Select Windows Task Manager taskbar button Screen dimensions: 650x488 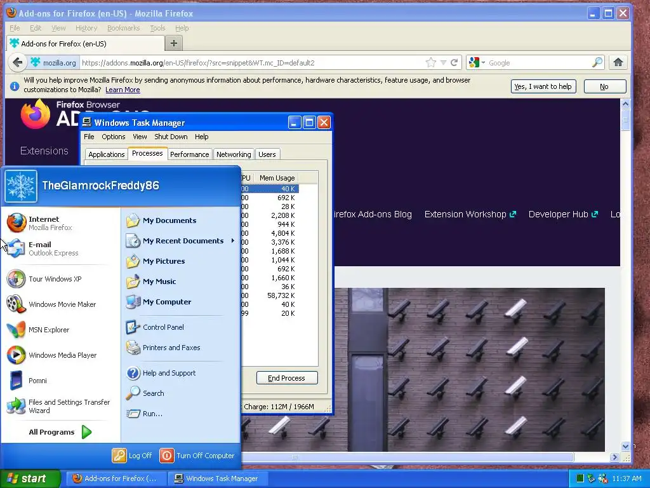point(218,478)
